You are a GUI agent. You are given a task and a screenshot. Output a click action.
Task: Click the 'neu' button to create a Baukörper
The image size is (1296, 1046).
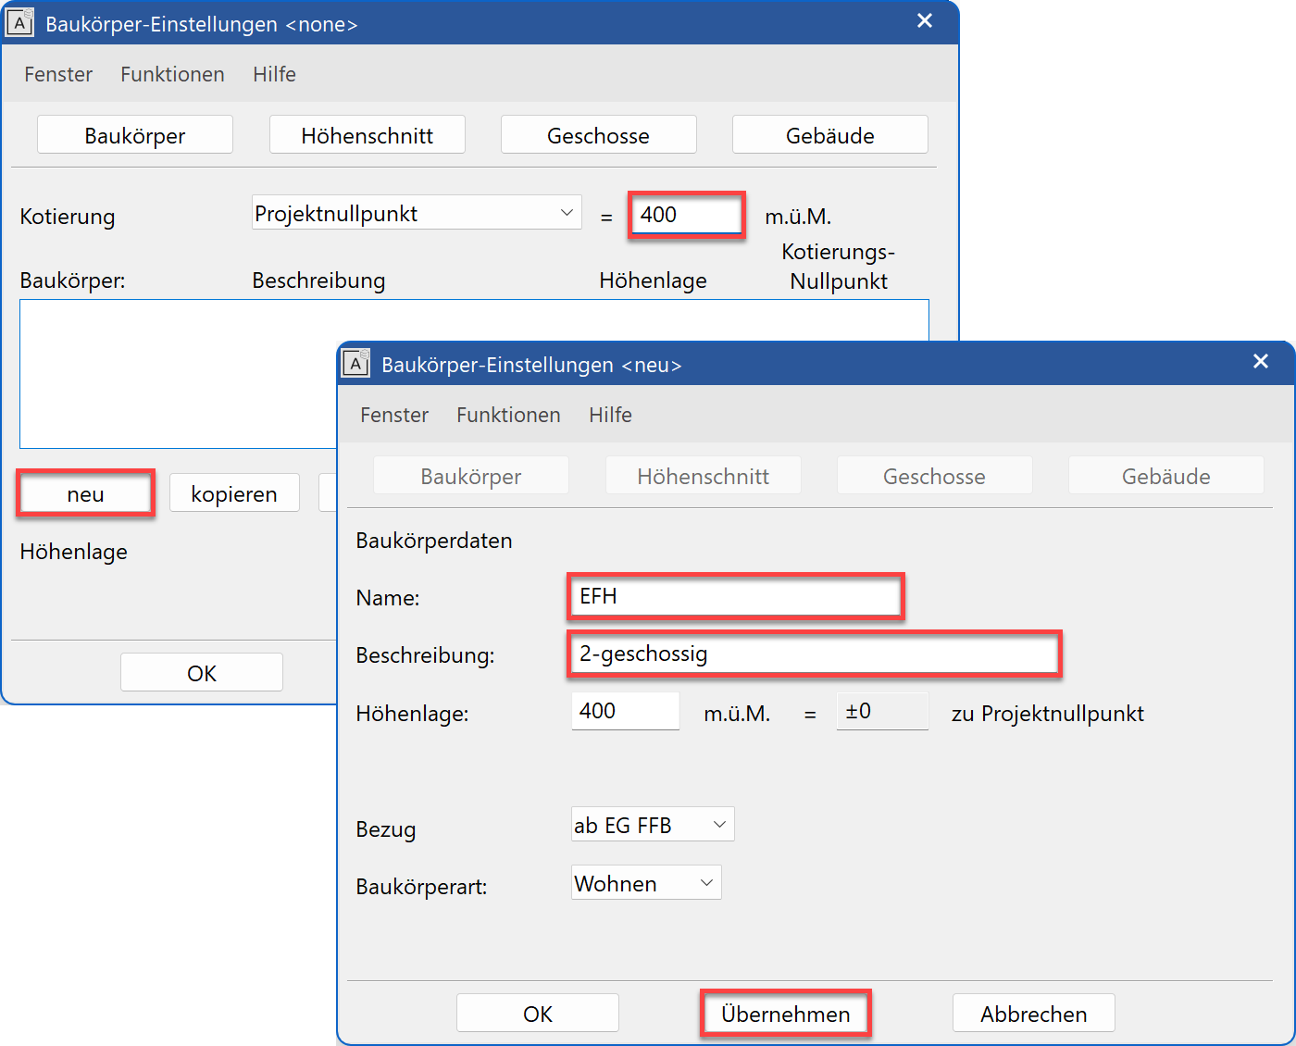click(85, 494)
